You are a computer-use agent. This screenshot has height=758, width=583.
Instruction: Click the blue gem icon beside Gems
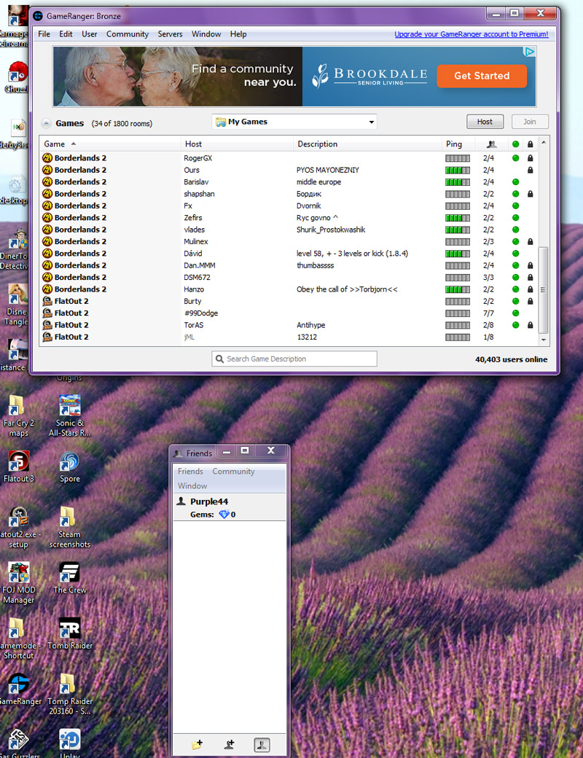coord(224,515)
